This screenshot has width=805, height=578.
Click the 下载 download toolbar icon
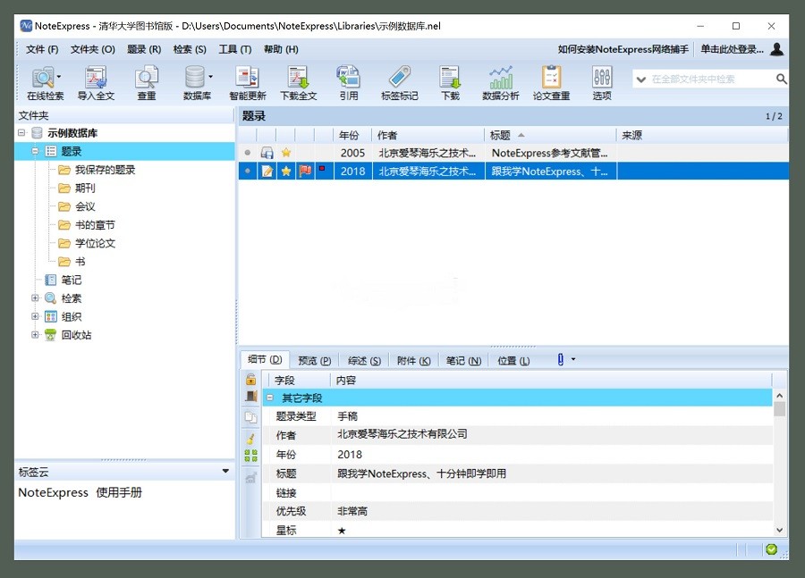[450, 82]
